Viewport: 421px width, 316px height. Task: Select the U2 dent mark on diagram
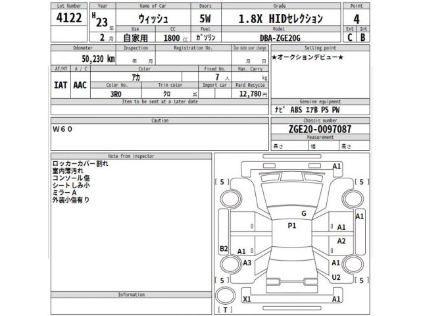[x=336, y=277]
